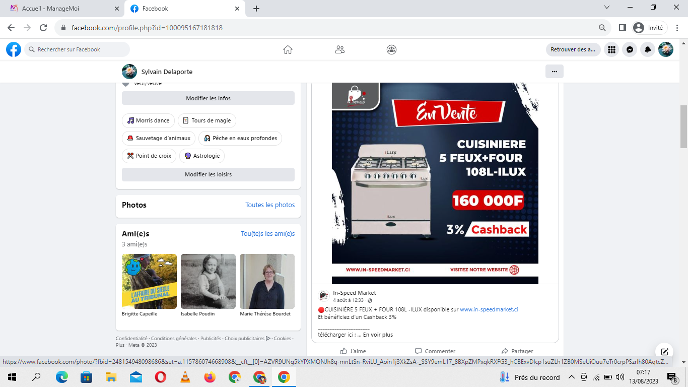
Task: Show hidden system tray icons
Action: [x=571, y=377]
